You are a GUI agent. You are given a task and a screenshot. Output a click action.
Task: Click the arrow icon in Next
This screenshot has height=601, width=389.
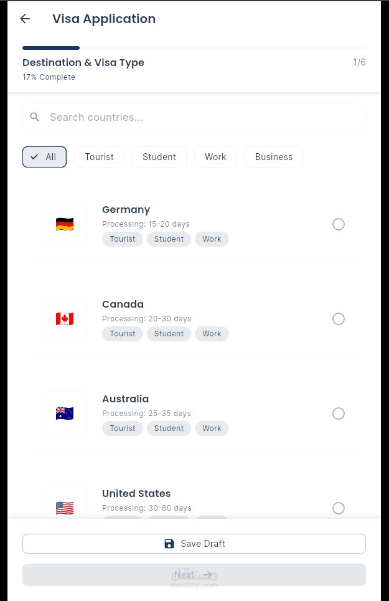[208, 575]
